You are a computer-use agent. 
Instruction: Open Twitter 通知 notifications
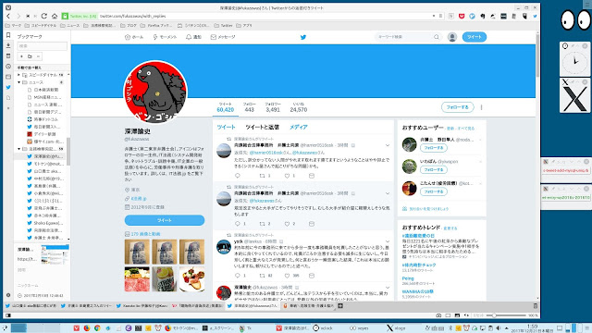193,37
